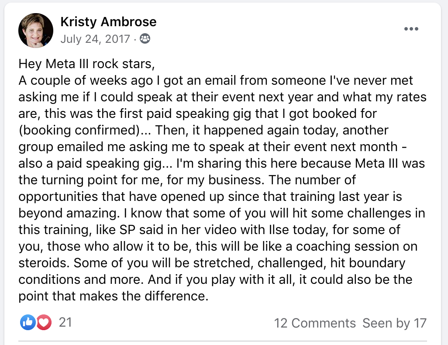Expand the 12 Comments thread
Screen dimensions: 448x345
(315, 323)
